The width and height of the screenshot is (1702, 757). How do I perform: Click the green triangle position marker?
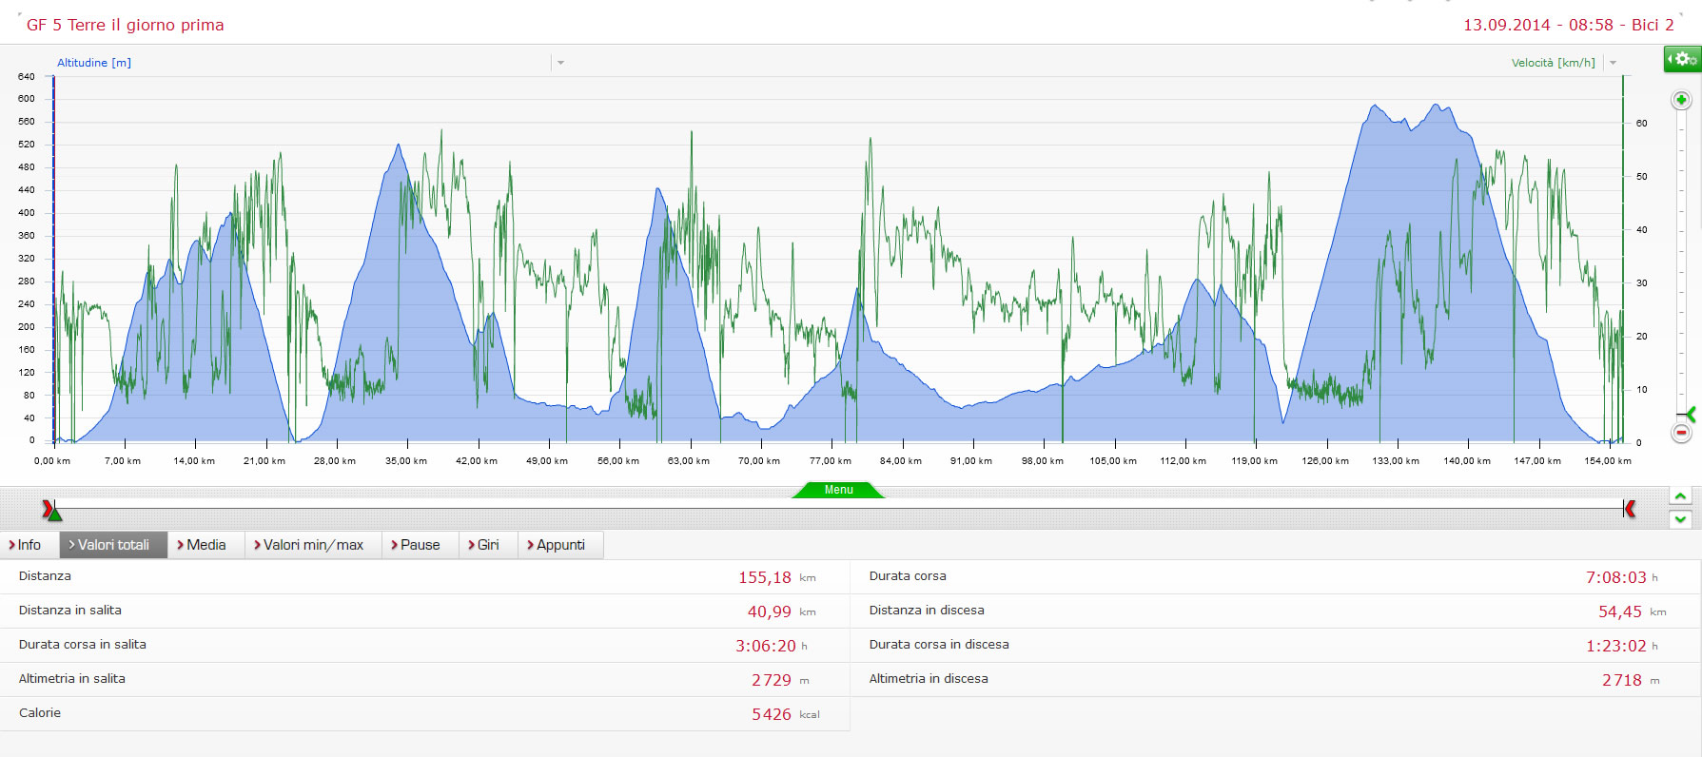[55, 514]
